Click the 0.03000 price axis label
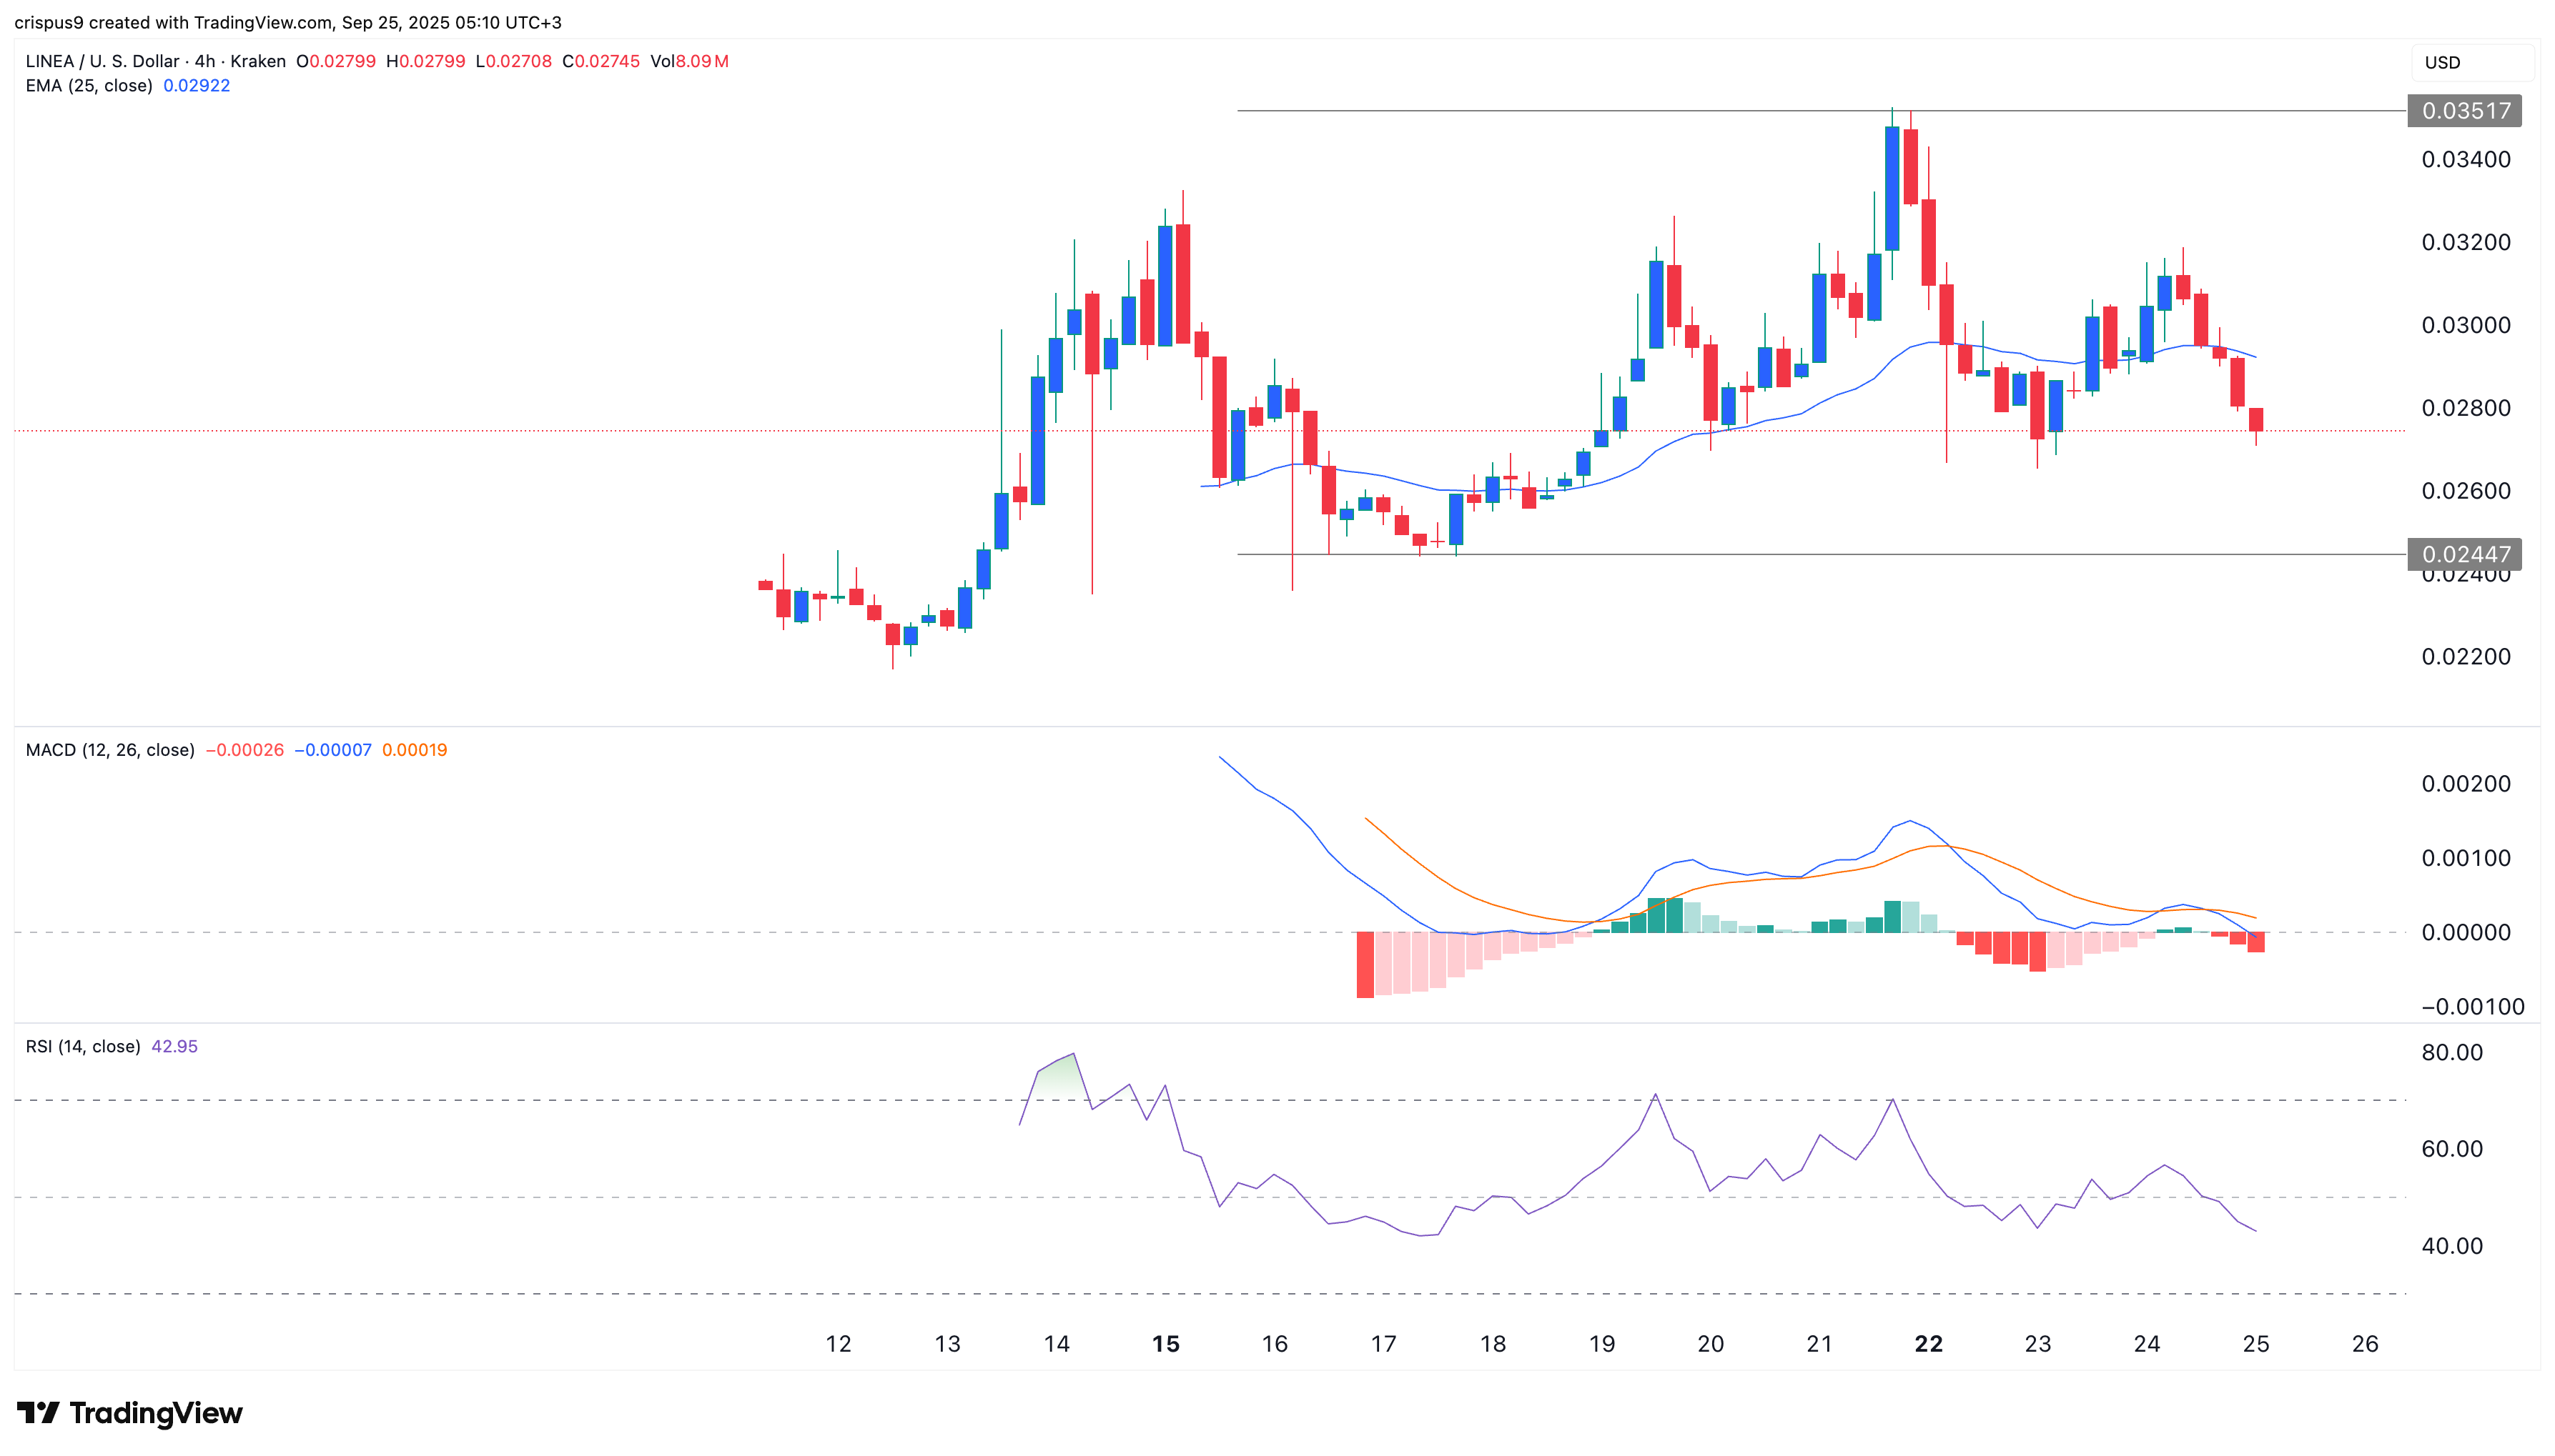This screenshot has width=2555, height=1456. pyautogui.click(x=2466, y=325)
